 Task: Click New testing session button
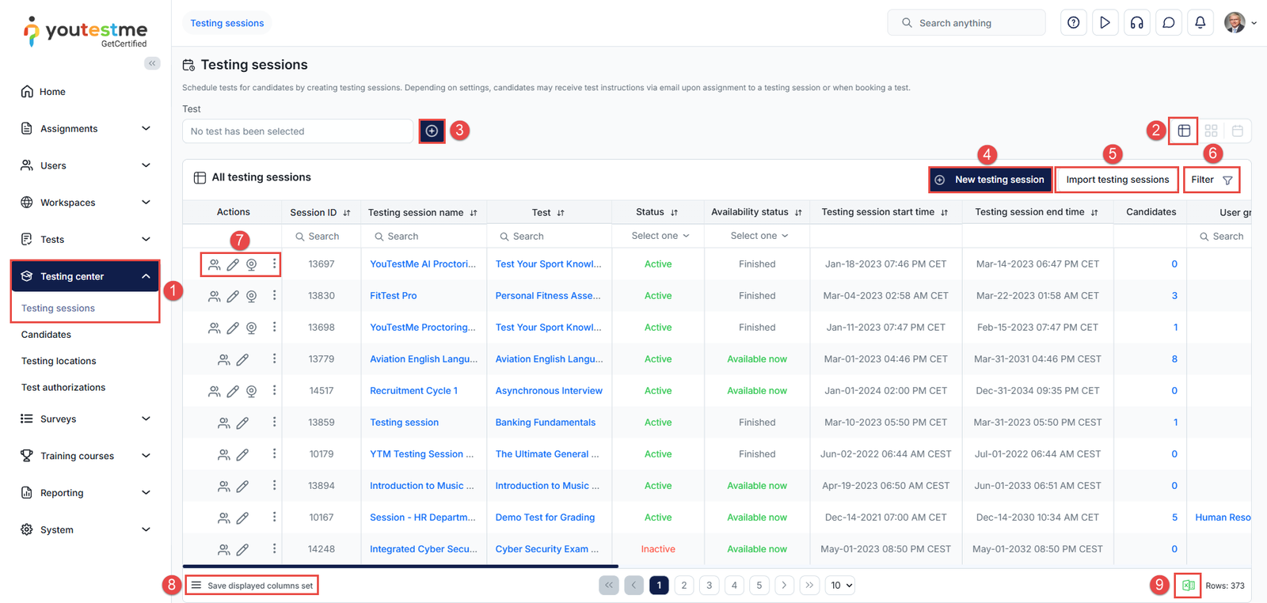(991, 180)
